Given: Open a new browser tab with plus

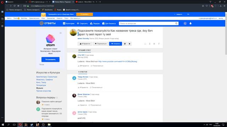Looking at the screenshot, I should pos(100,2).
